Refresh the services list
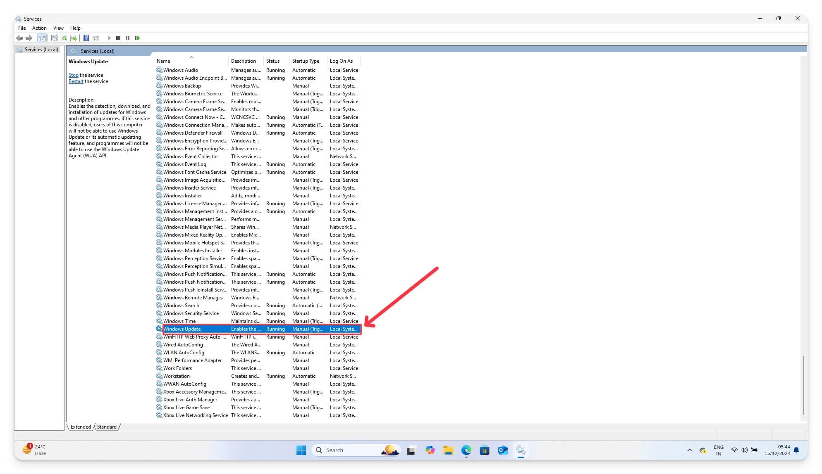 coord(64,38)
